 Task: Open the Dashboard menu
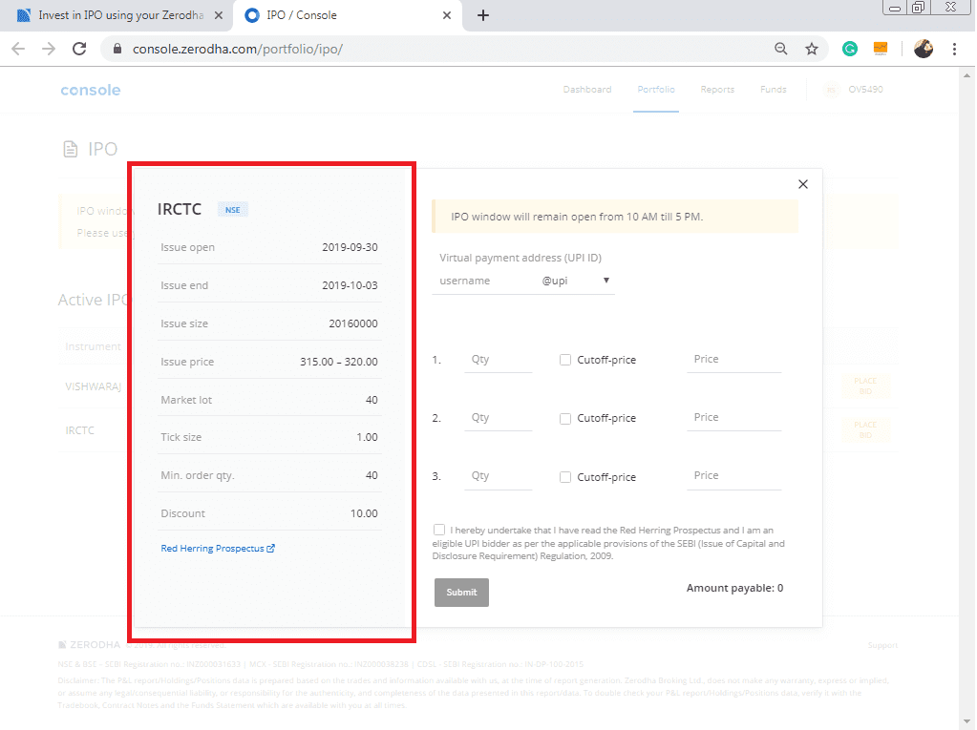coord(587,90)
